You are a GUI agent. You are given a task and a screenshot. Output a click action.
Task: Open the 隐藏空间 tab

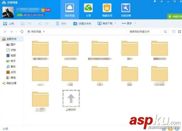pos(107,10)
